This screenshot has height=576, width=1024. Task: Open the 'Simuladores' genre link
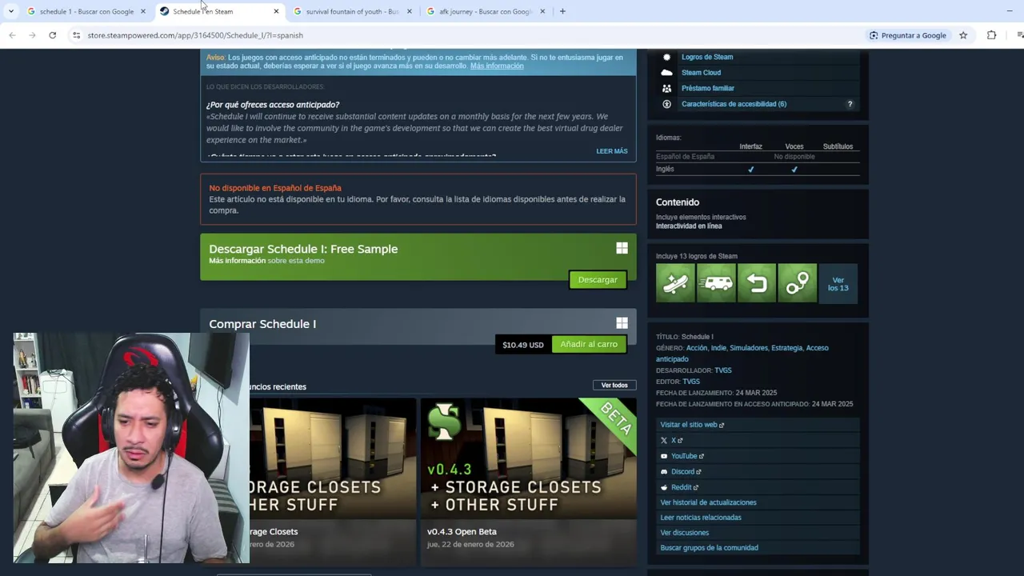click(748, 348)
